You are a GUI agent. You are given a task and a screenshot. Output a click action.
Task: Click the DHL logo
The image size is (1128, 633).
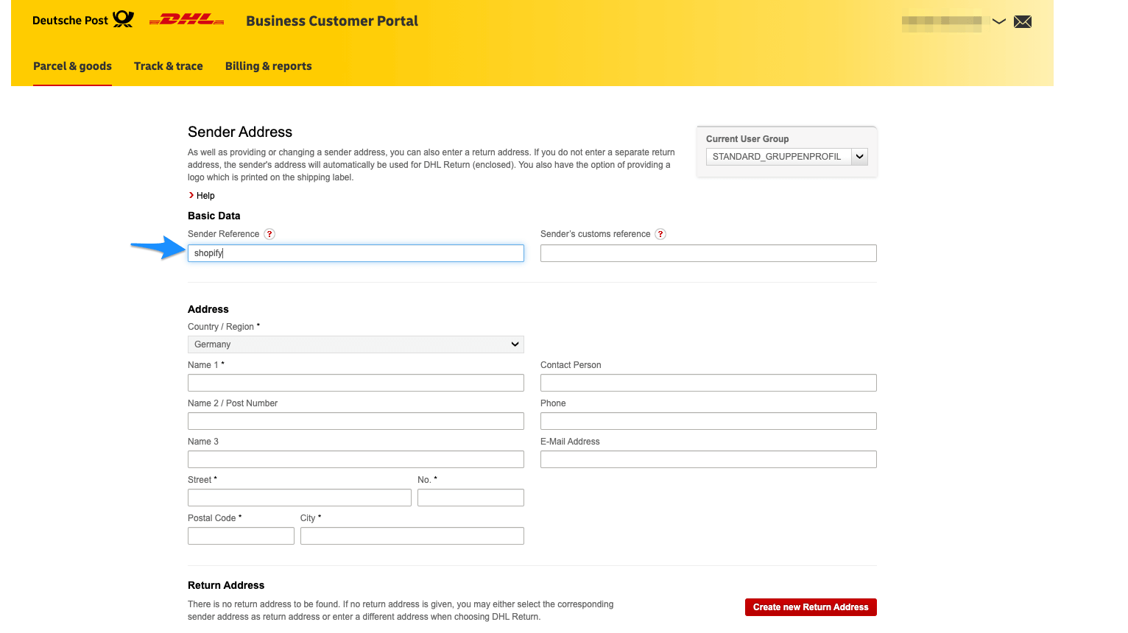tap(186, 20)
